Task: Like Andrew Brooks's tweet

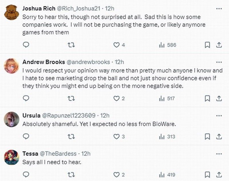Action: coord(117,98)
